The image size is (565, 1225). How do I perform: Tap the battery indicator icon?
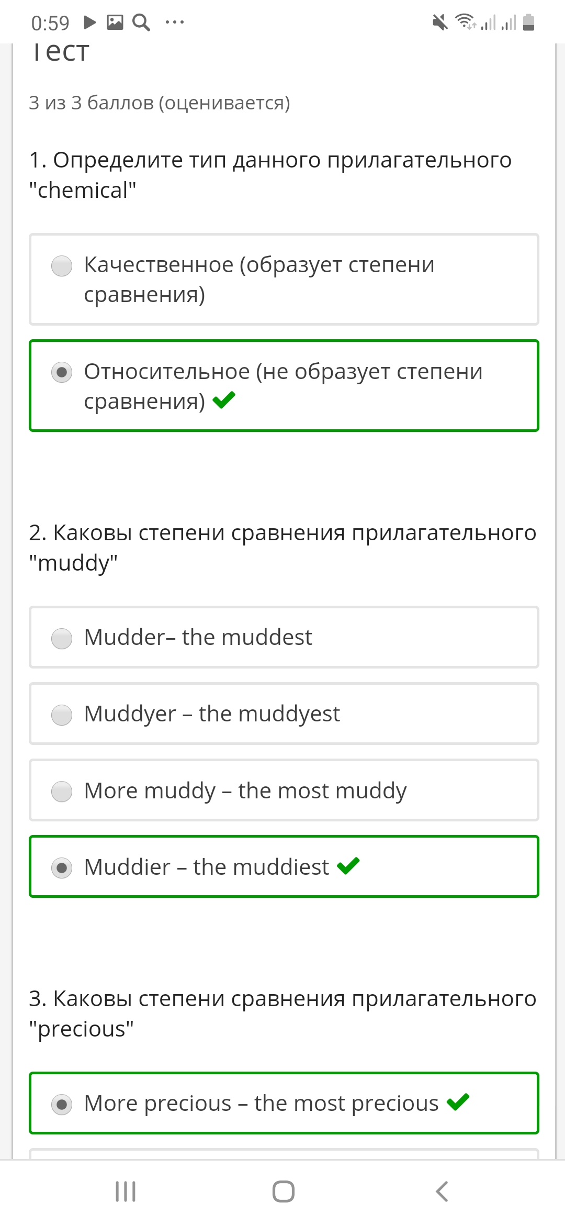pos(529,23)
